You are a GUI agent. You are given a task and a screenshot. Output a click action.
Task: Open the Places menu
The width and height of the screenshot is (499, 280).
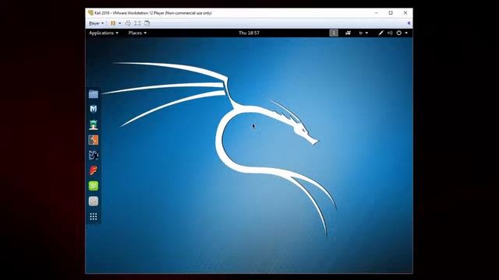click(137, 33)
